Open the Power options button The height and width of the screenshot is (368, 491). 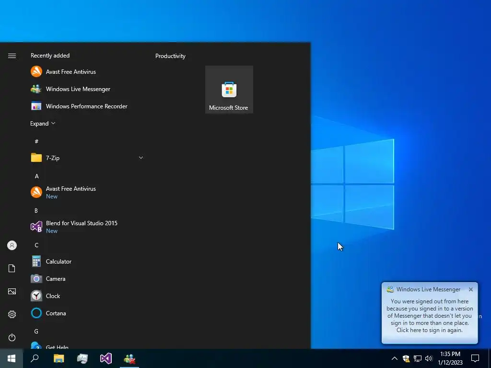tap(12, 337)
